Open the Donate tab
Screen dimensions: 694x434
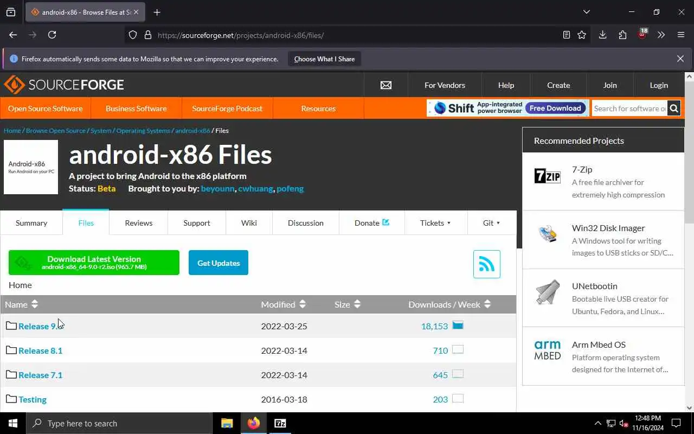coord(372,223)
